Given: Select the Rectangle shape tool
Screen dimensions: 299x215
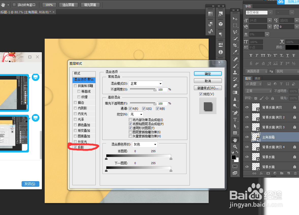Looking at the screenshot, I should (235, 133).
